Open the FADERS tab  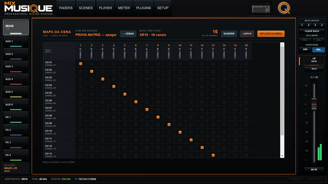coord(66,8)
